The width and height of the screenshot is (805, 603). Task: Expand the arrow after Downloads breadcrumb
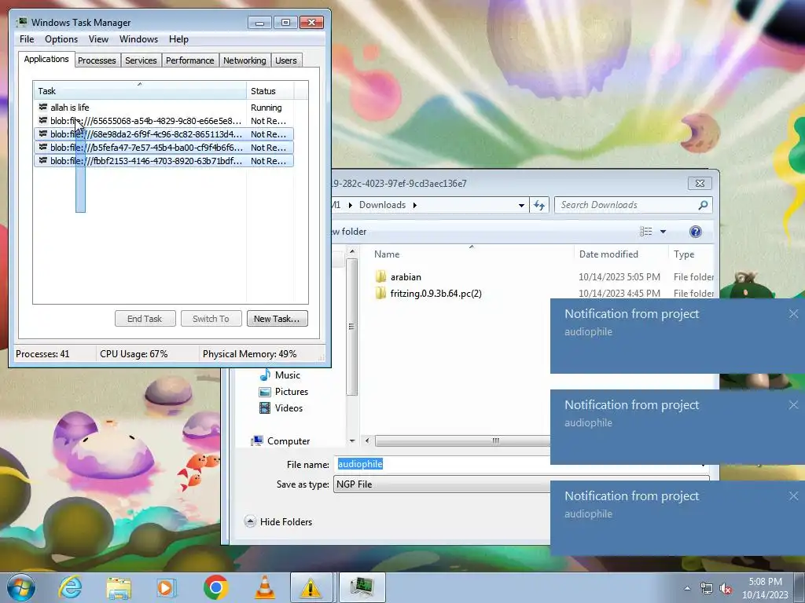click(x=415, y=205)
